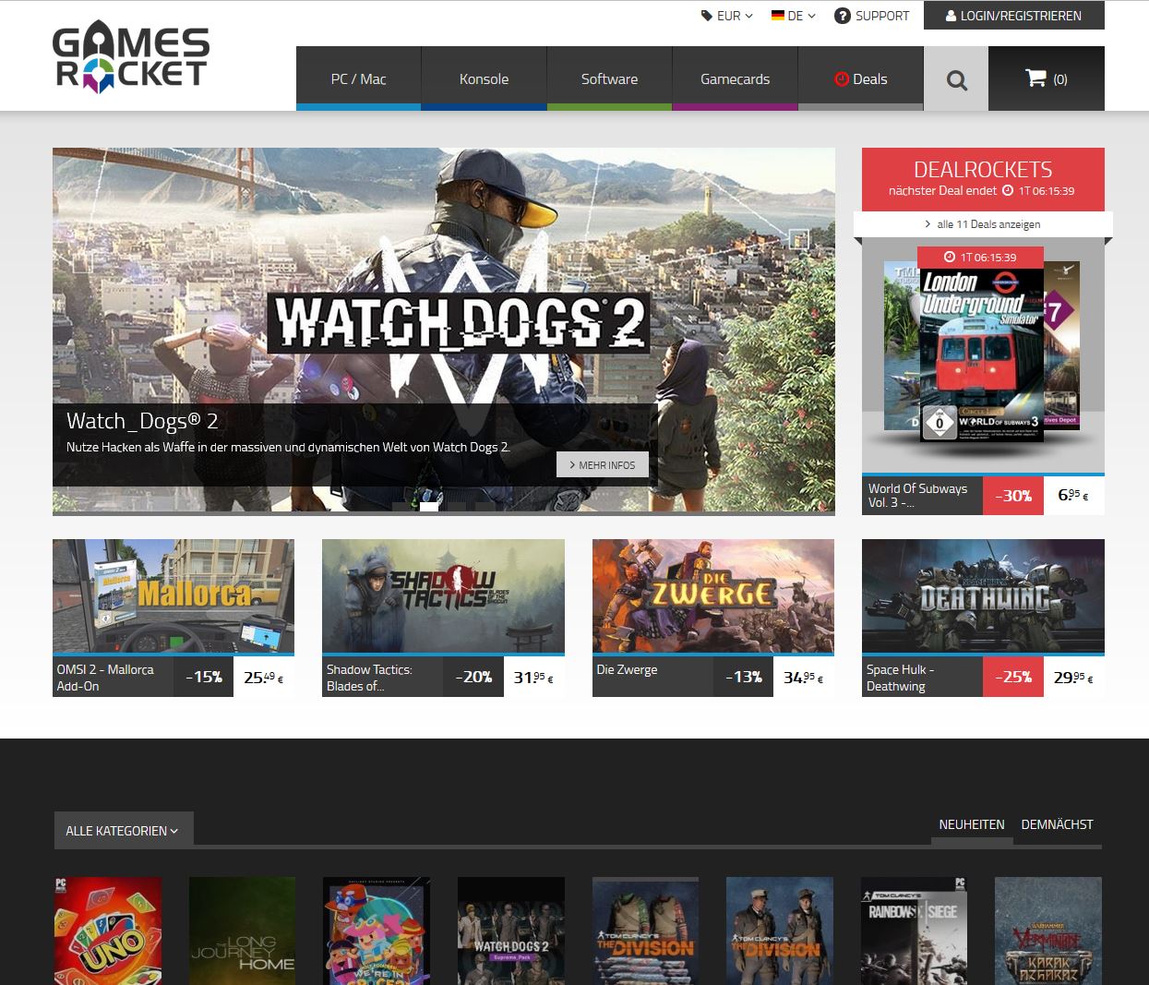Open the PC / Mac menu
1149x985 pixels.
click(358, 78)
